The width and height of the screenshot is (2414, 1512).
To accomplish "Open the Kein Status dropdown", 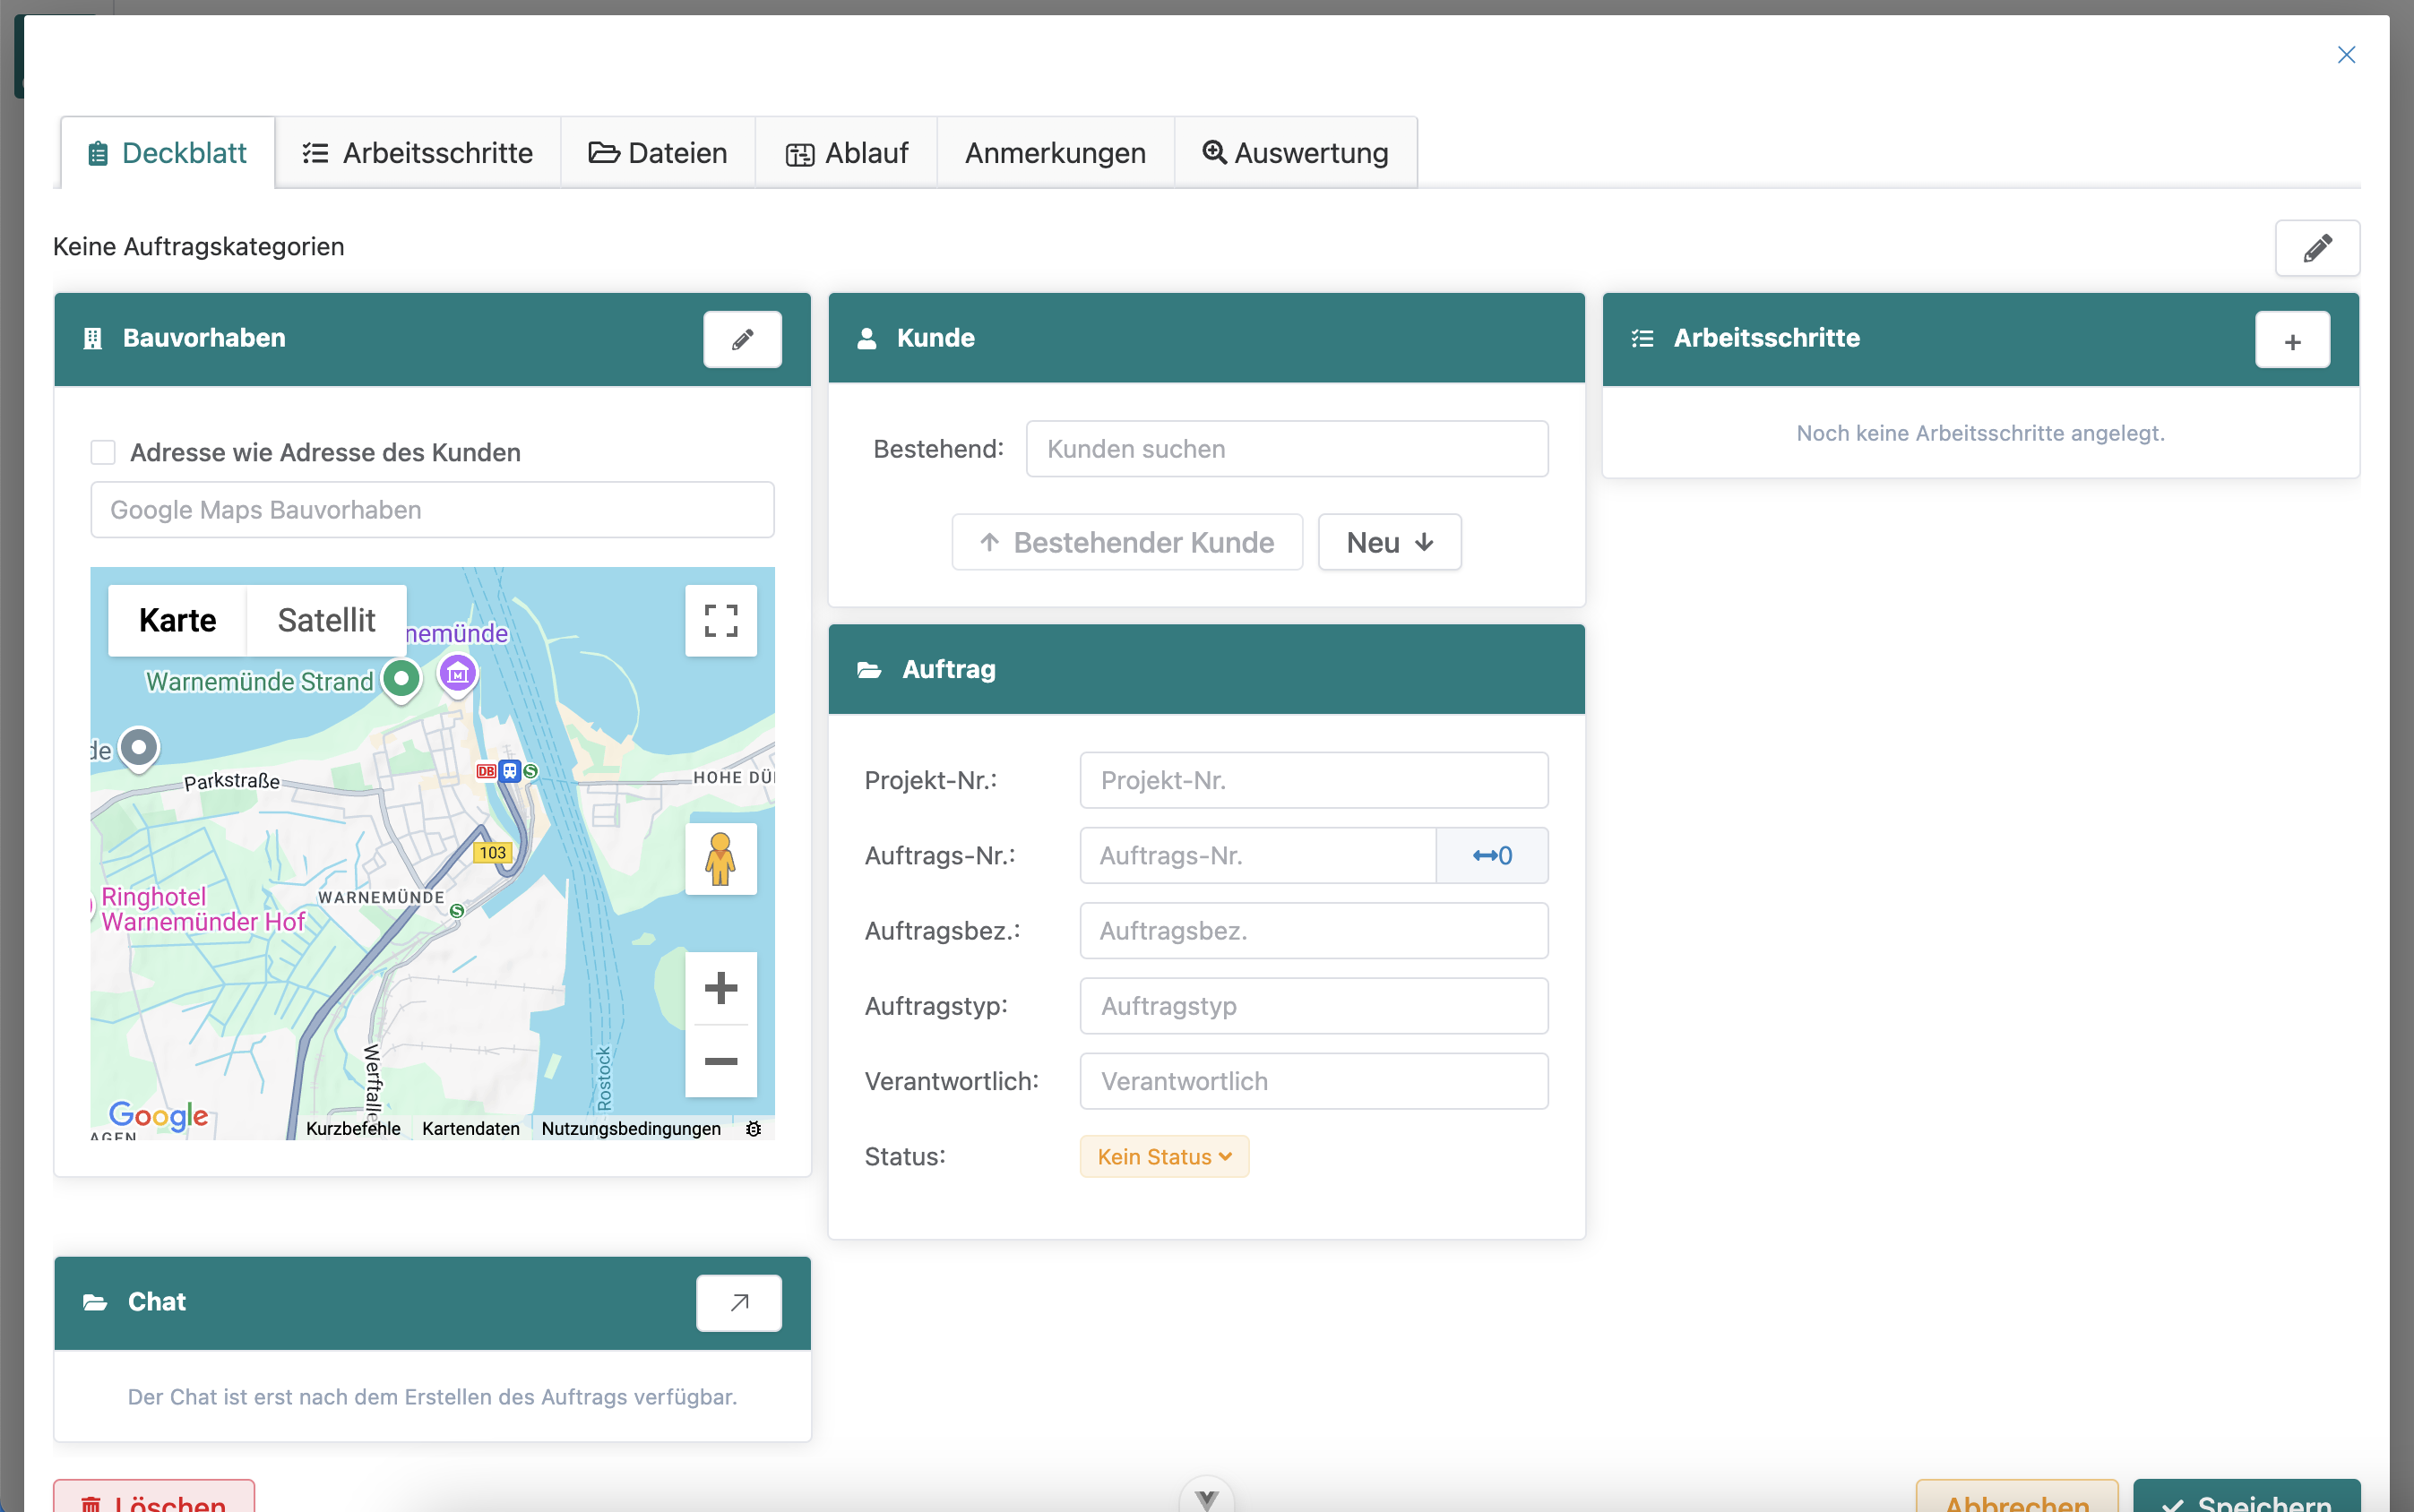I will tap(1163, 1157).
